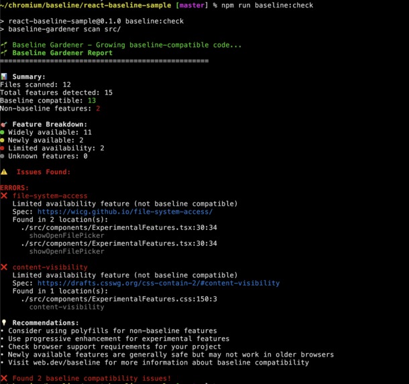Click the 'npm run baseline:check' command text

coord(267,5)
